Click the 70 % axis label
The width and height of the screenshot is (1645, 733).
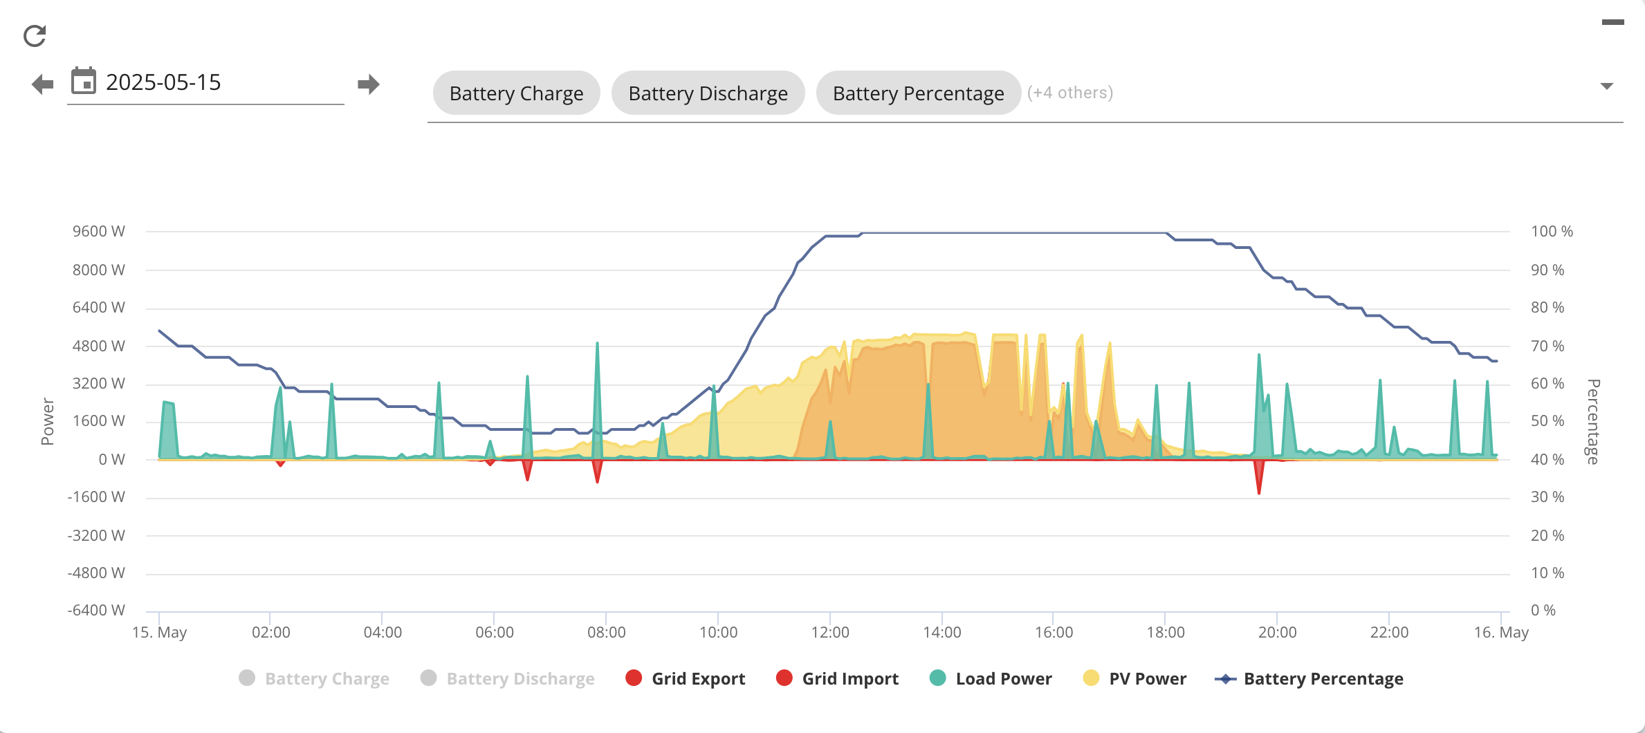click(x=1547, y=346)
